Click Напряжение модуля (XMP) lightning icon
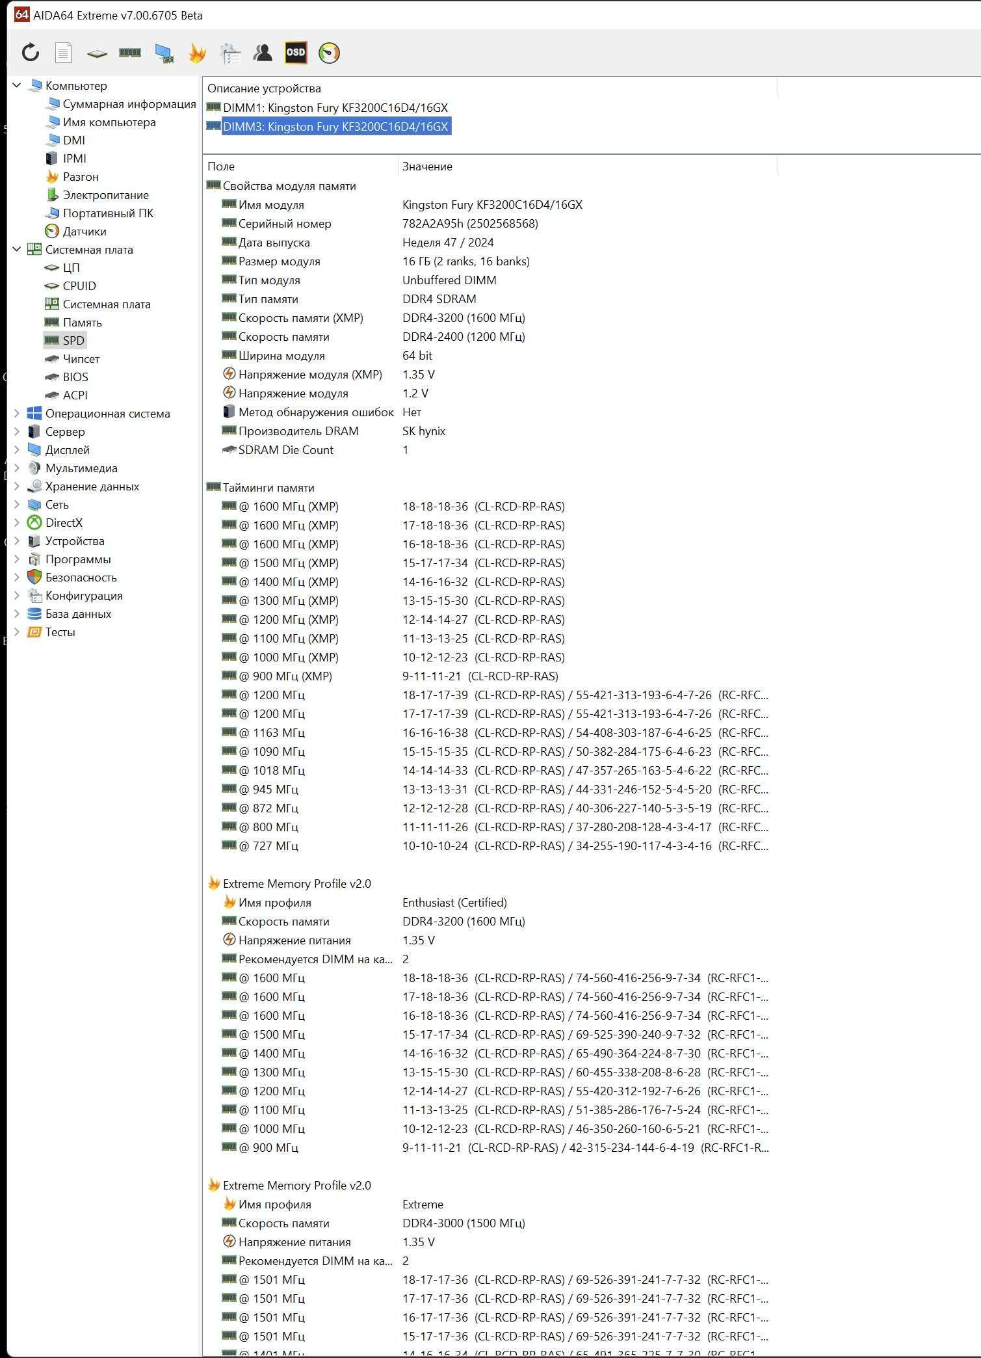981x1358 pixels. click(229, 374)
